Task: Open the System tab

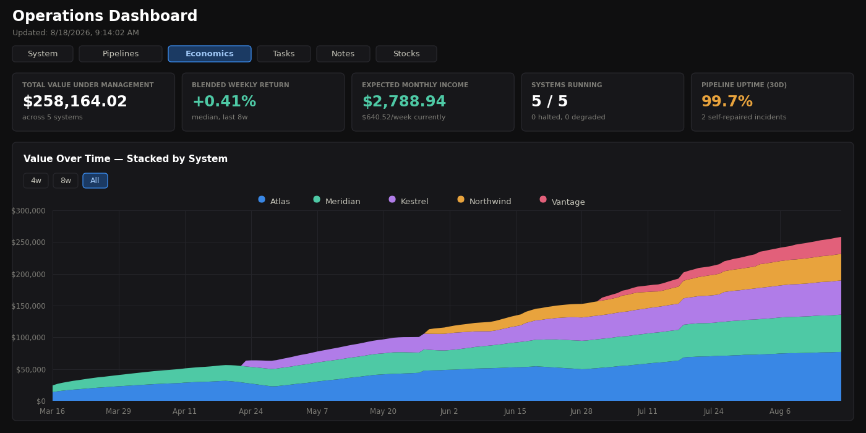Action: pos(43,54)
